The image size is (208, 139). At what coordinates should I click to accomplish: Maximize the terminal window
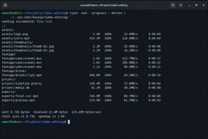tap(196, 5)
